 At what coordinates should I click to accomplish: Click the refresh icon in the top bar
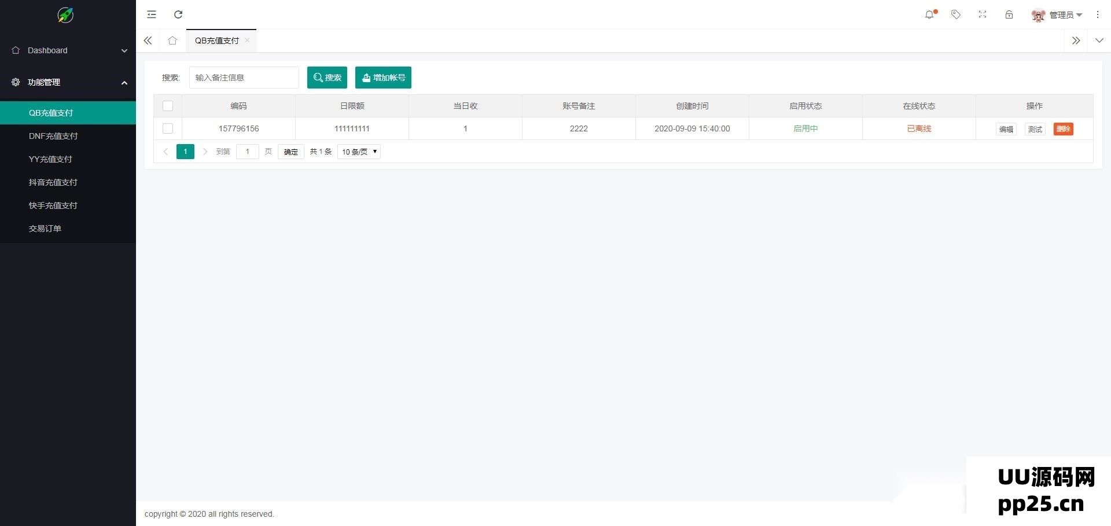[x=178, y=14]
